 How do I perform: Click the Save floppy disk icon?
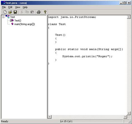click(15, 12)
